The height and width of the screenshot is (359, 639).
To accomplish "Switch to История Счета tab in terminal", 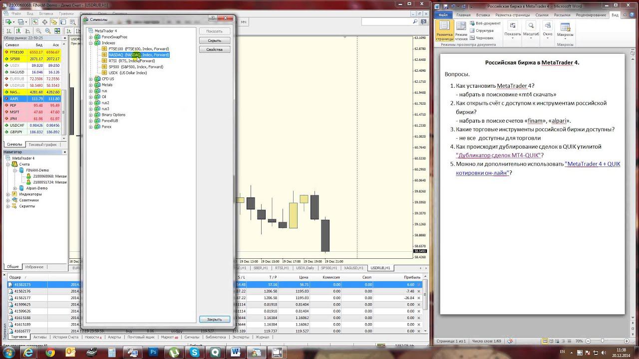I will click(x=66, y=337).
